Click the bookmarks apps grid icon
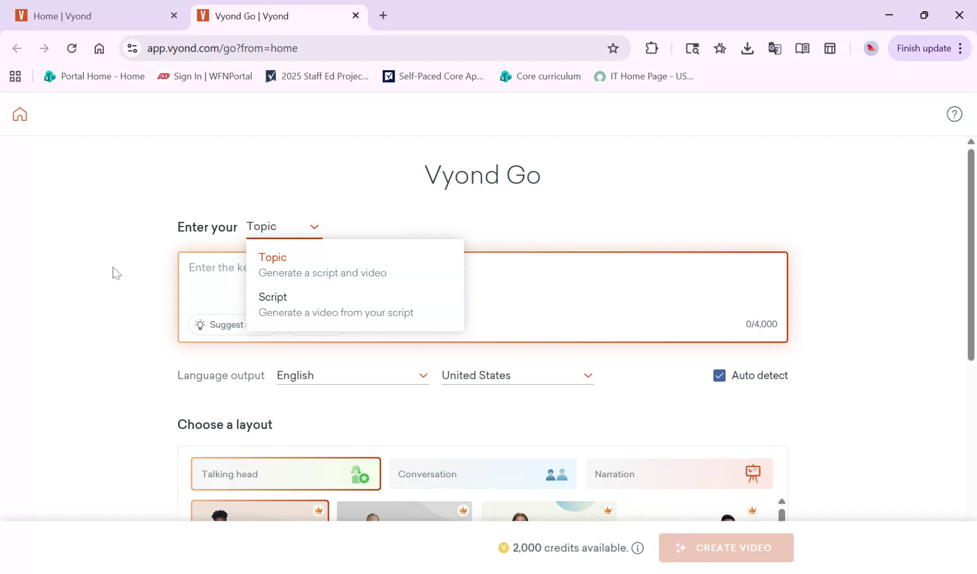This screenshot has width=977, height=574. click(15, 76)
